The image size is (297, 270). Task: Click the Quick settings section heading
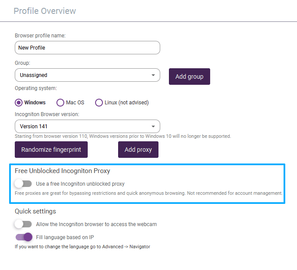tap(35, 211)
